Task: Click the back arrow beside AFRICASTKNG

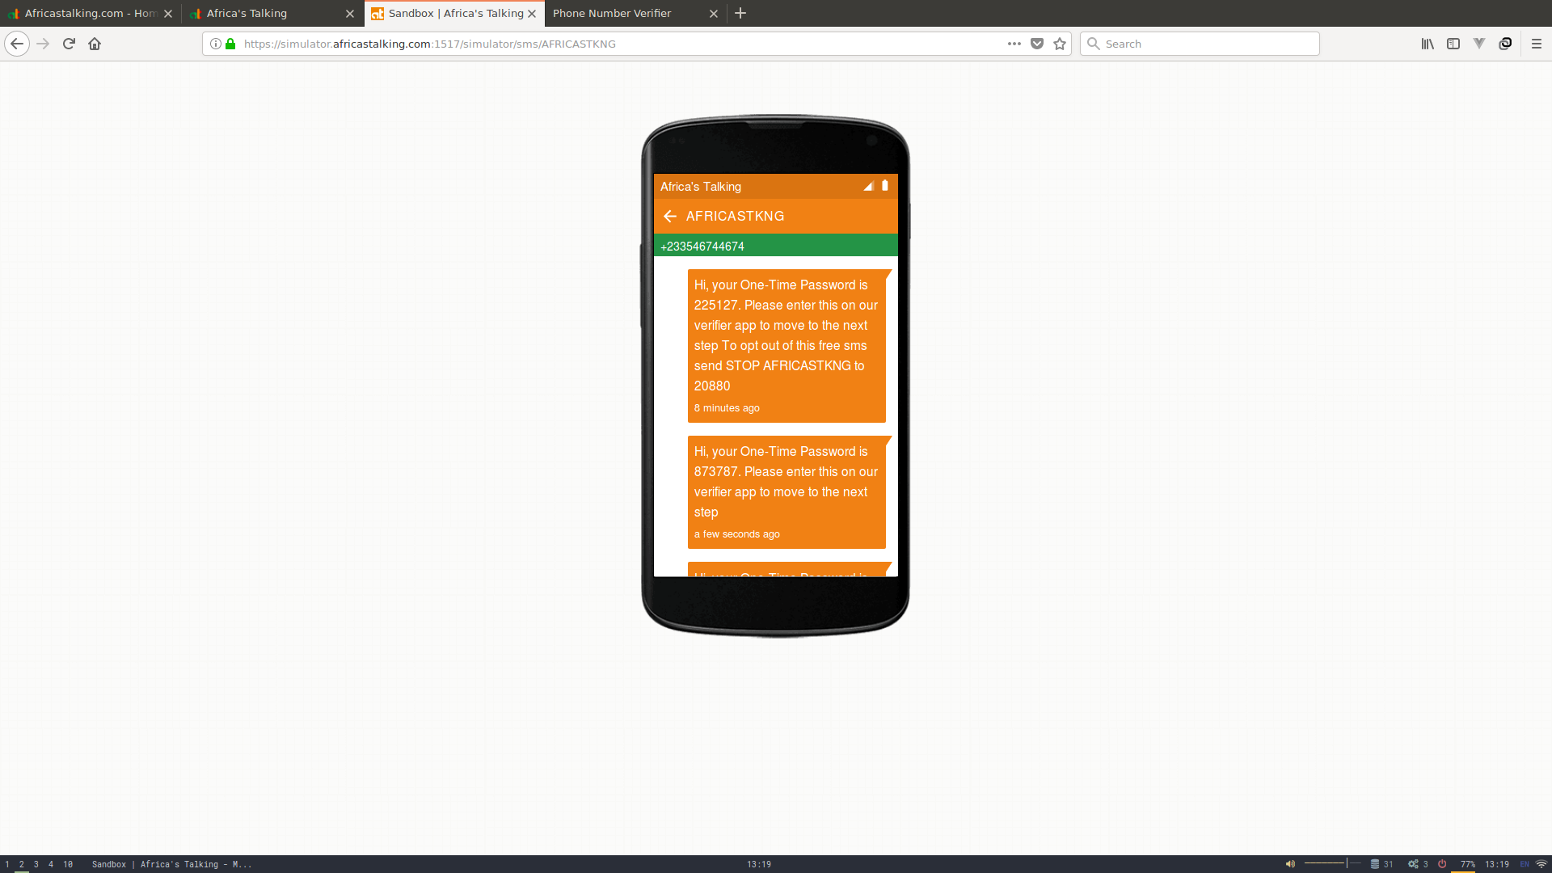Action: coord(669,216)
